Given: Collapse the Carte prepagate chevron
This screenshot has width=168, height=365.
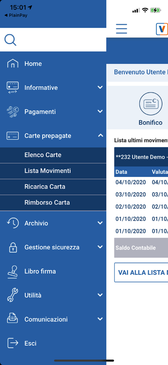Looking at the screenshot, I should pos(100,135).
